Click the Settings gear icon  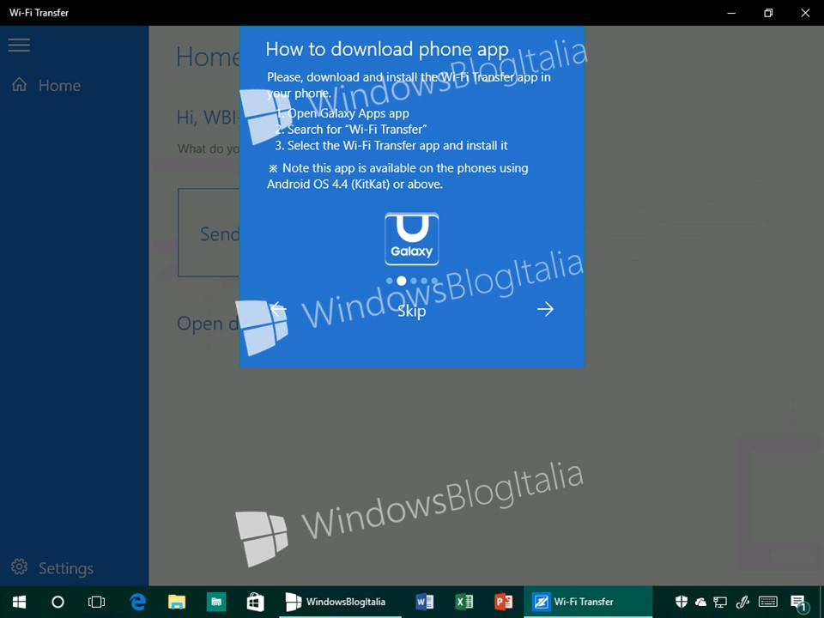[20, 567]
